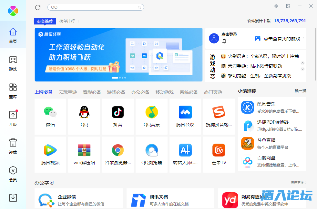Click the vertical scrollbar on right edge
The height and width of the screenshot is (209, 317).
(316, 54)
